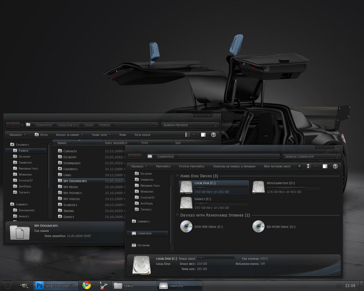
Task: Click Uninstall or change a program
Action: 234,166
